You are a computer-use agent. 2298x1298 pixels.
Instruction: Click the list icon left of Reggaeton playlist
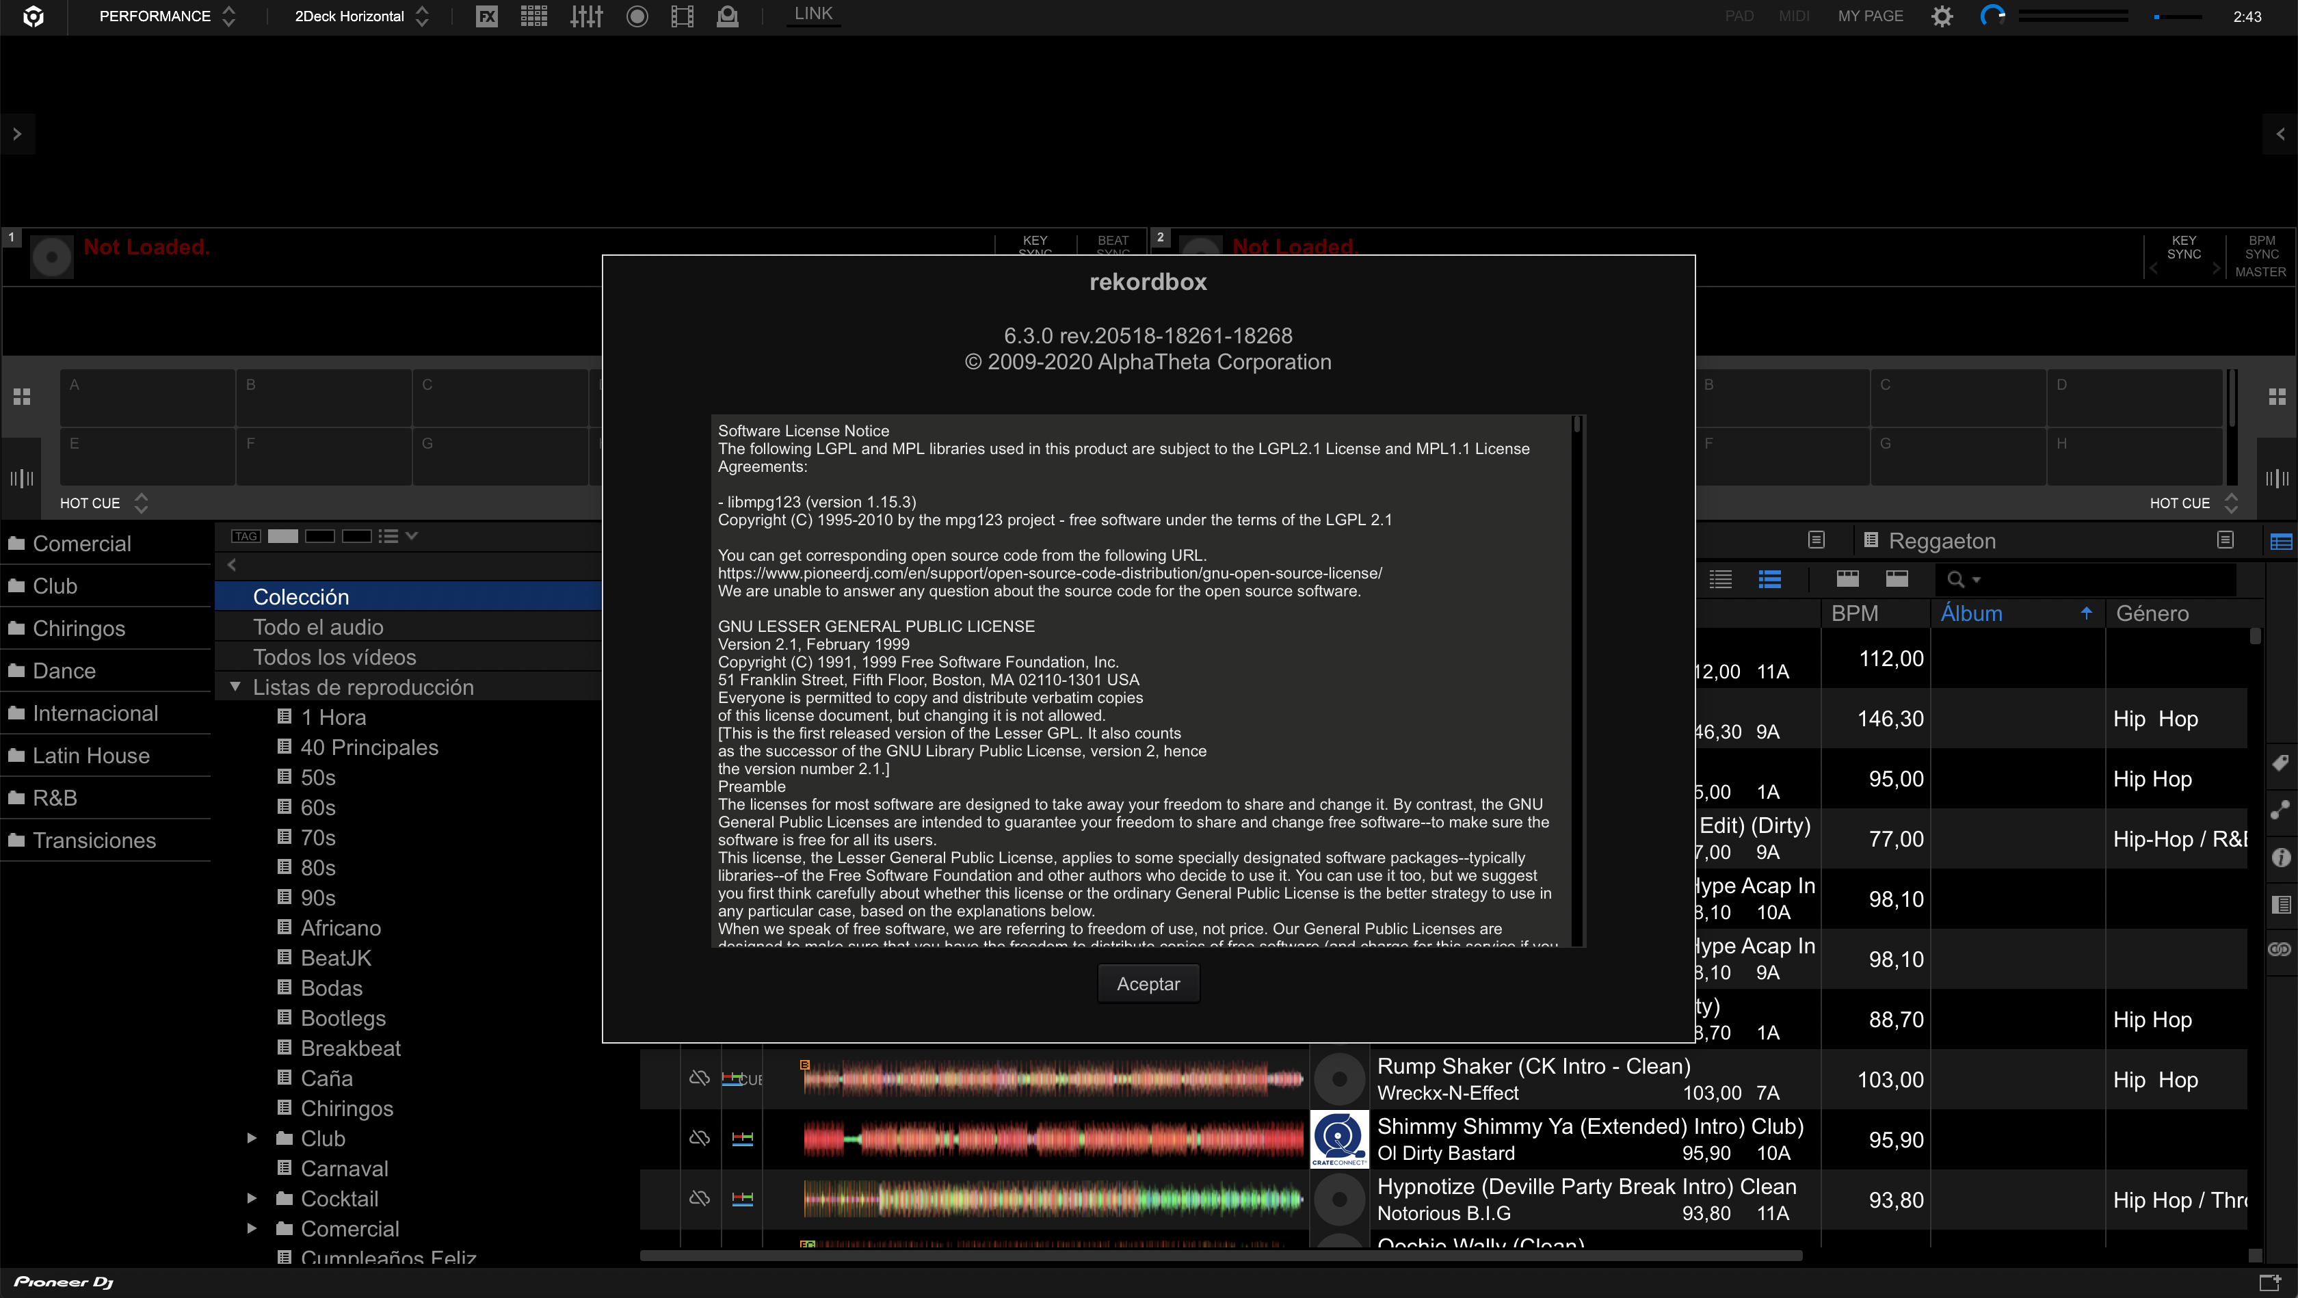point(1871,540)
